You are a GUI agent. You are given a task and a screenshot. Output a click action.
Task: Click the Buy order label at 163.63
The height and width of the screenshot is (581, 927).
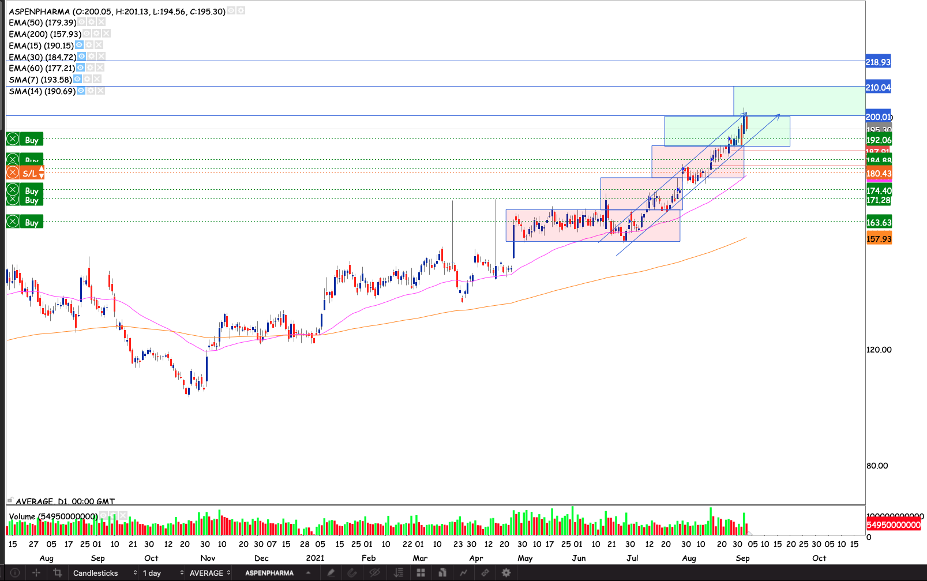(x=31, y=222)
